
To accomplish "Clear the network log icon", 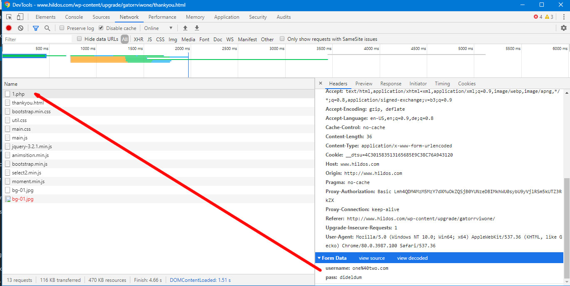I will coord(20,28).
